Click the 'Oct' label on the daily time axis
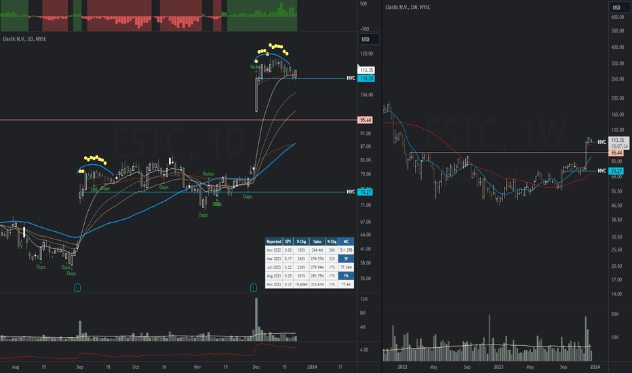632x373 pixels. 136,367
